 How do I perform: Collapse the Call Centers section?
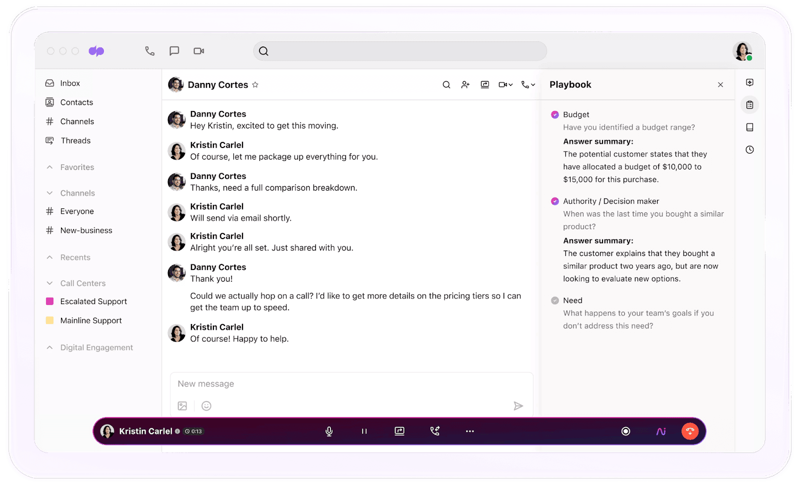pyautogui.click(x=49, y=282)
